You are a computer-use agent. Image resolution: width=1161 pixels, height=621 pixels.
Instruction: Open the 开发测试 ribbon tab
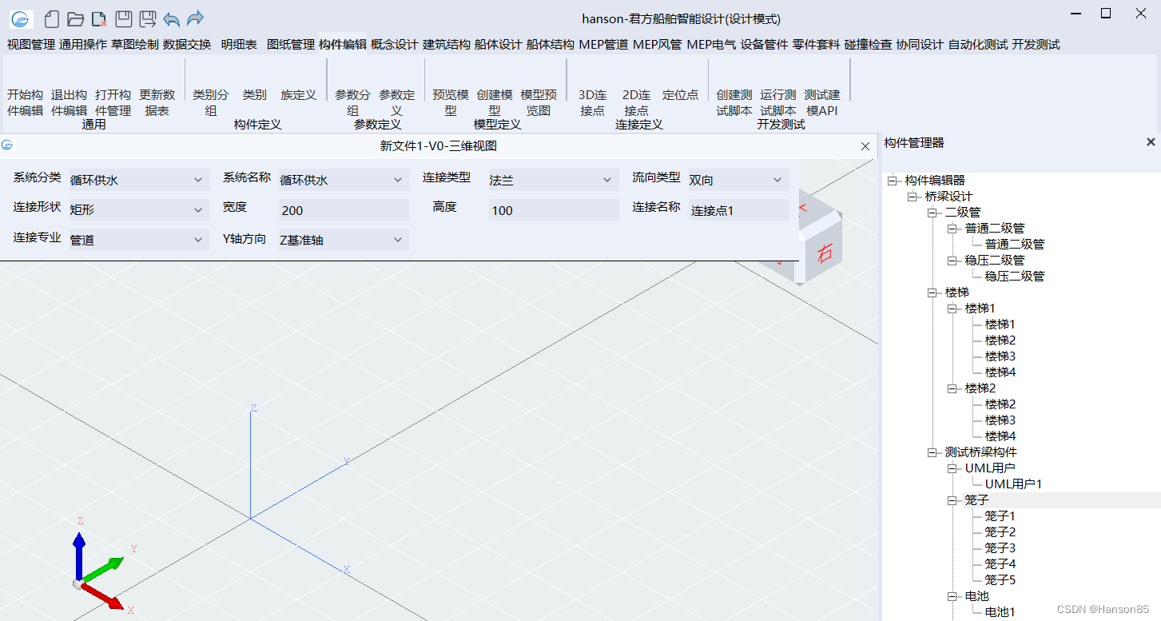1036,45
